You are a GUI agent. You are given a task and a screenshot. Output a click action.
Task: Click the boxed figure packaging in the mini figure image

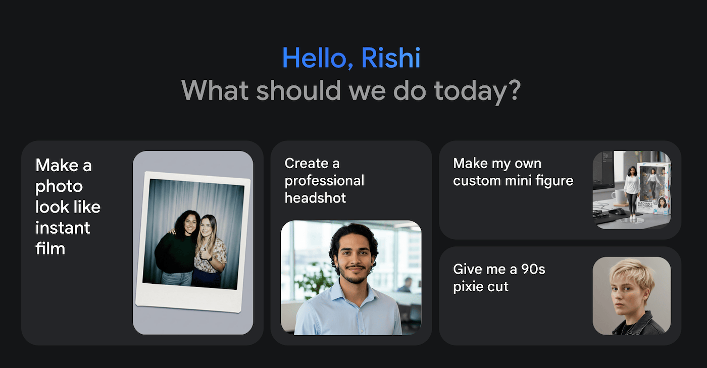pyautogui.click(x=655, y=188)
